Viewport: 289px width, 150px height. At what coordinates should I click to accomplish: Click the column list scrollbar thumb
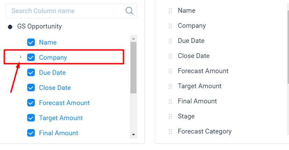(x=133, y=68)
